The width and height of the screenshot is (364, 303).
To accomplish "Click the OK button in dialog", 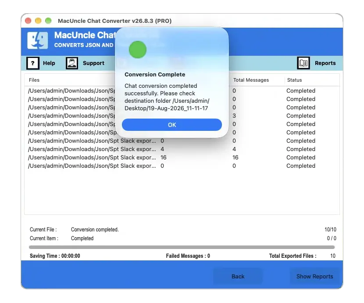I will (x=172, y=125).
